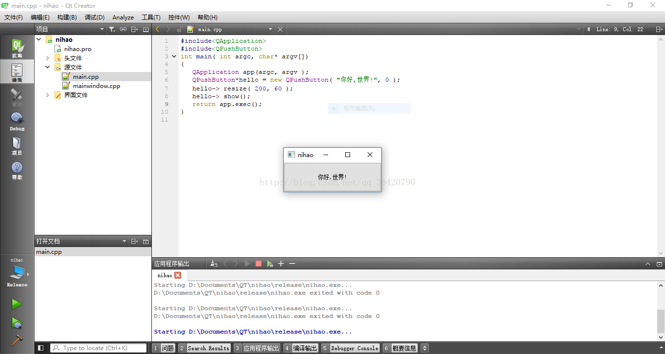Close the Open Documents pane
Viewport: 665px width, 354px height.
[146, 241]
